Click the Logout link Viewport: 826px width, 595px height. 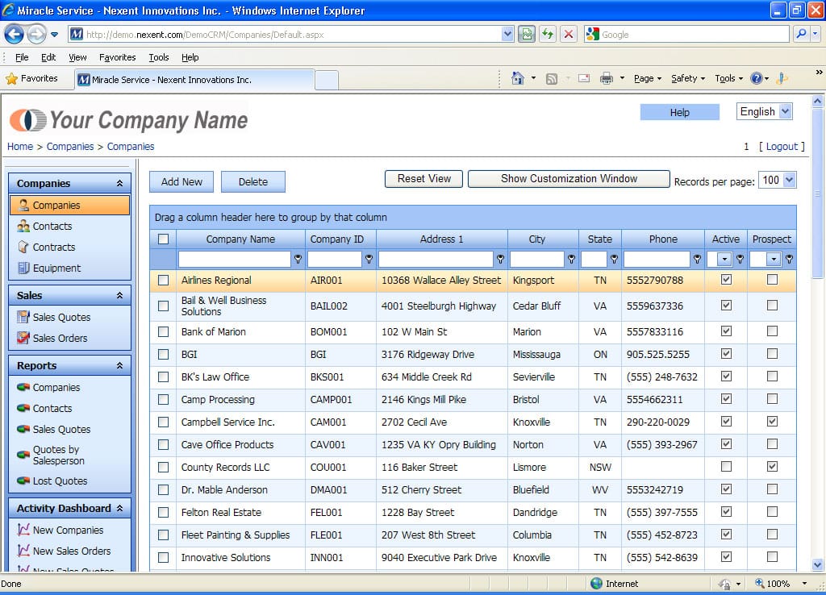[x=782, y=147]
